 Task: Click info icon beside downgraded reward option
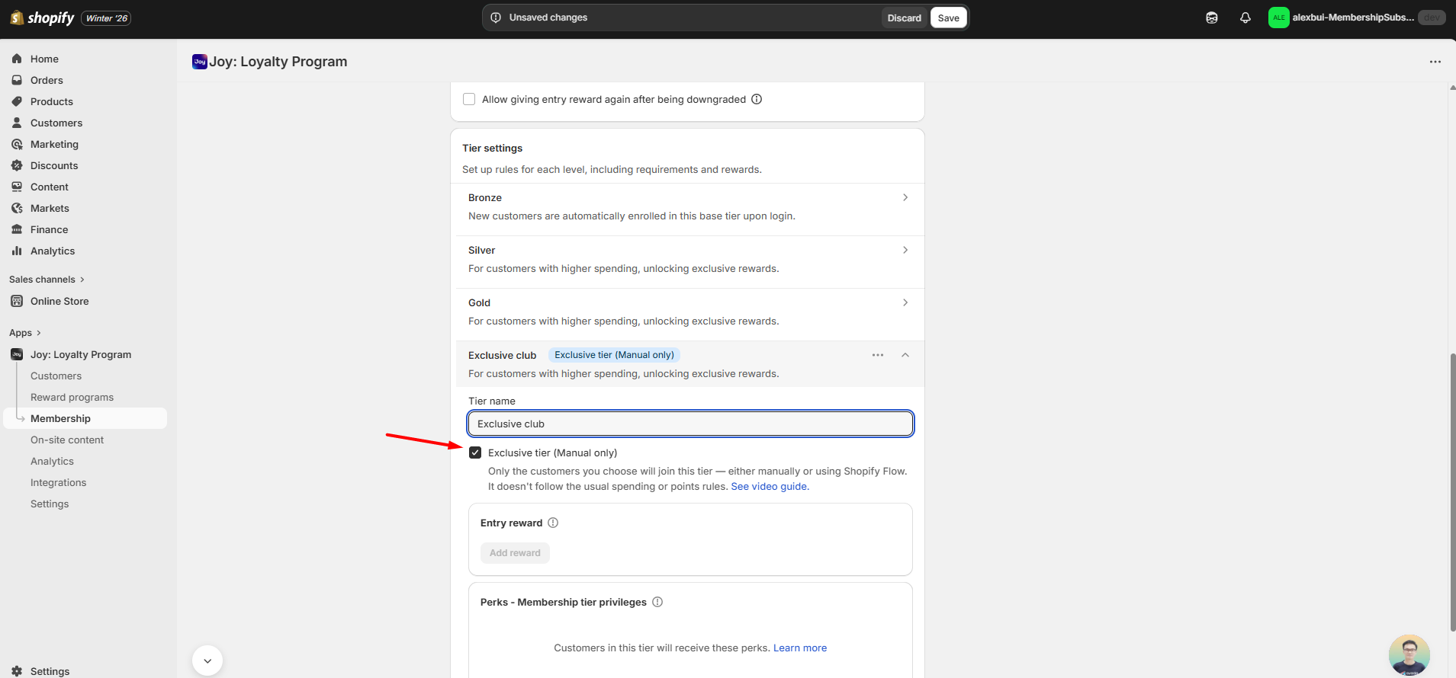[757, 99]
